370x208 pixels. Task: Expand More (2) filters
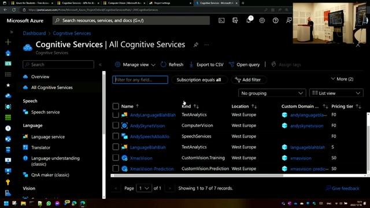[x=342, y=79]
